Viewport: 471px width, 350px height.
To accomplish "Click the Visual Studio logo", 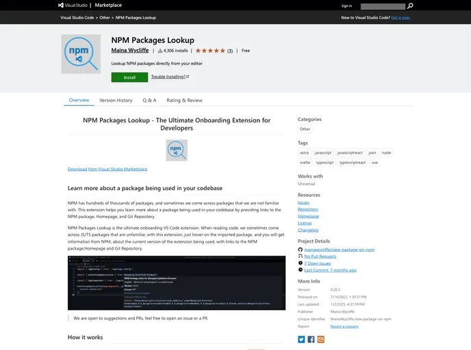I will click(x=73, y=5).
